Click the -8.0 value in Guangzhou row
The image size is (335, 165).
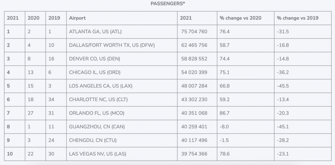[224, 127]
